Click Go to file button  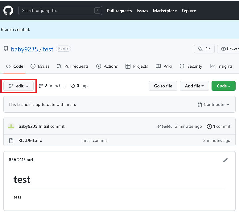[x=163, y=86]
